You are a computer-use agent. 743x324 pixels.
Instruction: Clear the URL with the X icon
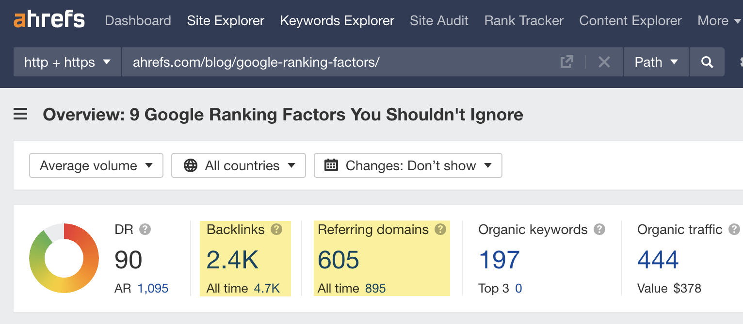tap(604, 62)
